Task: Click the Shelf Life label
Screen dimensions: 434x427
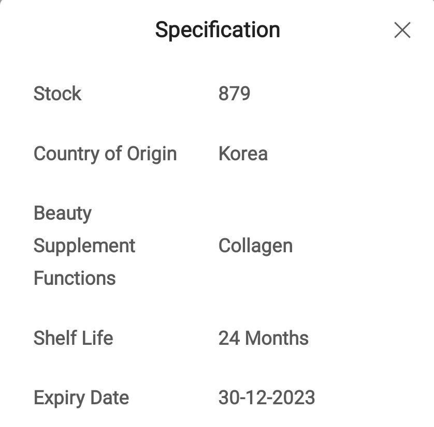Action: click(73, 338)
